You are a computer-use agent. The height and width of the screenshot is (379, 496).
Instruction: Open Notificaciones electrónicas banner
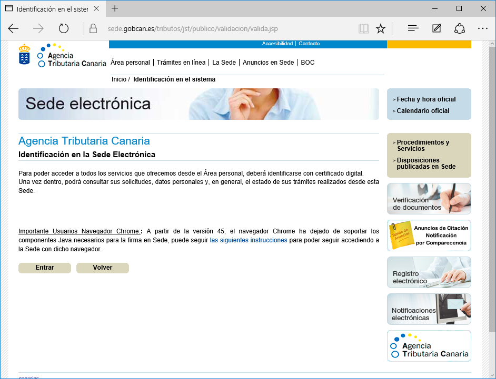point(429,309)
